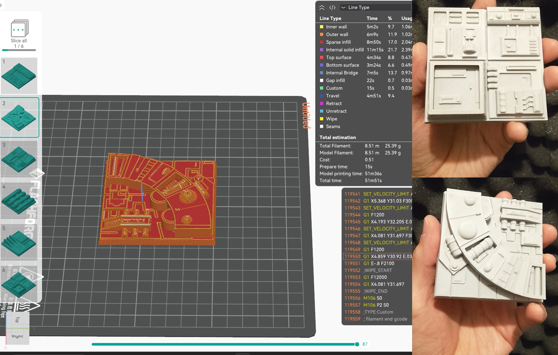Image resolution: width=558 pixels, height=355 pixels.
Task: Collapse the legend panel with double chevron
Action: [322, 8]
